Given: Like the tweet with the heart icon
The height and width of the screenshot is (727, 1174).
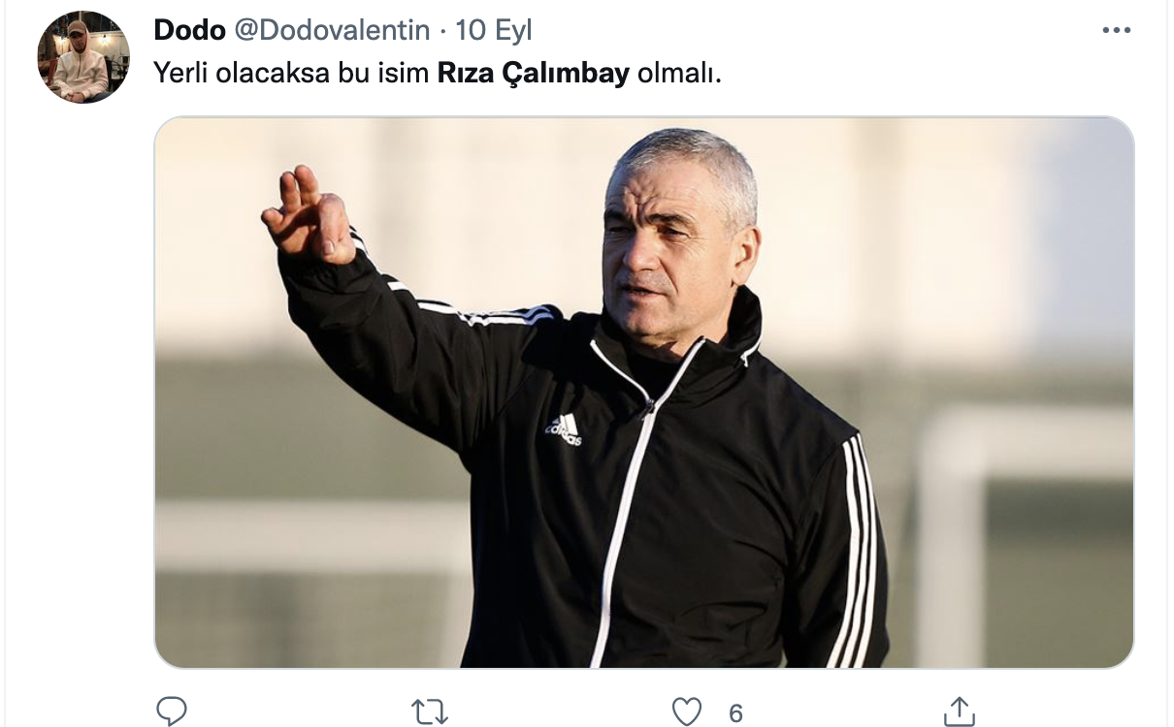Looking at the screenshot, I should pos(687,712).
